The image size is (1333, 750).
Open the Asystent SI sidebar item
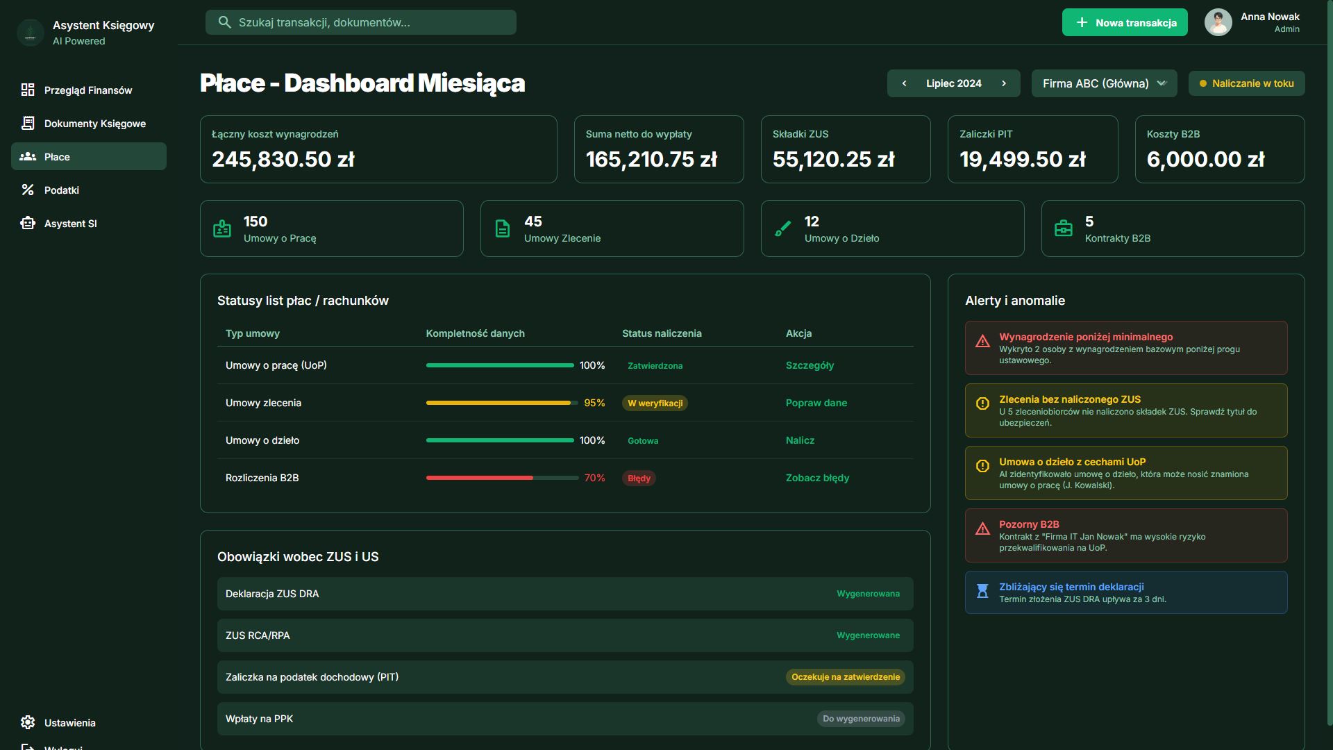tap(70, 224)
